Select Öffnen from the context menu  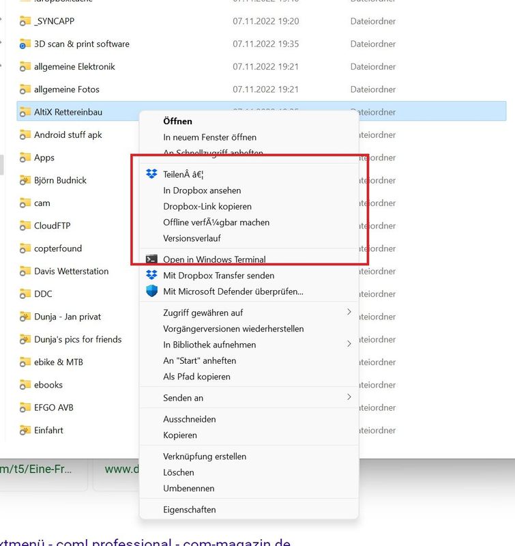point(177,121)
